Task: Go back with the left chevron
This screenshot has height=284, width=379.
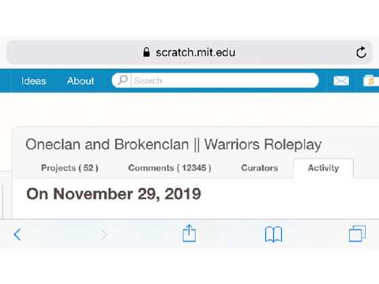Action: [x=17, y=234]
